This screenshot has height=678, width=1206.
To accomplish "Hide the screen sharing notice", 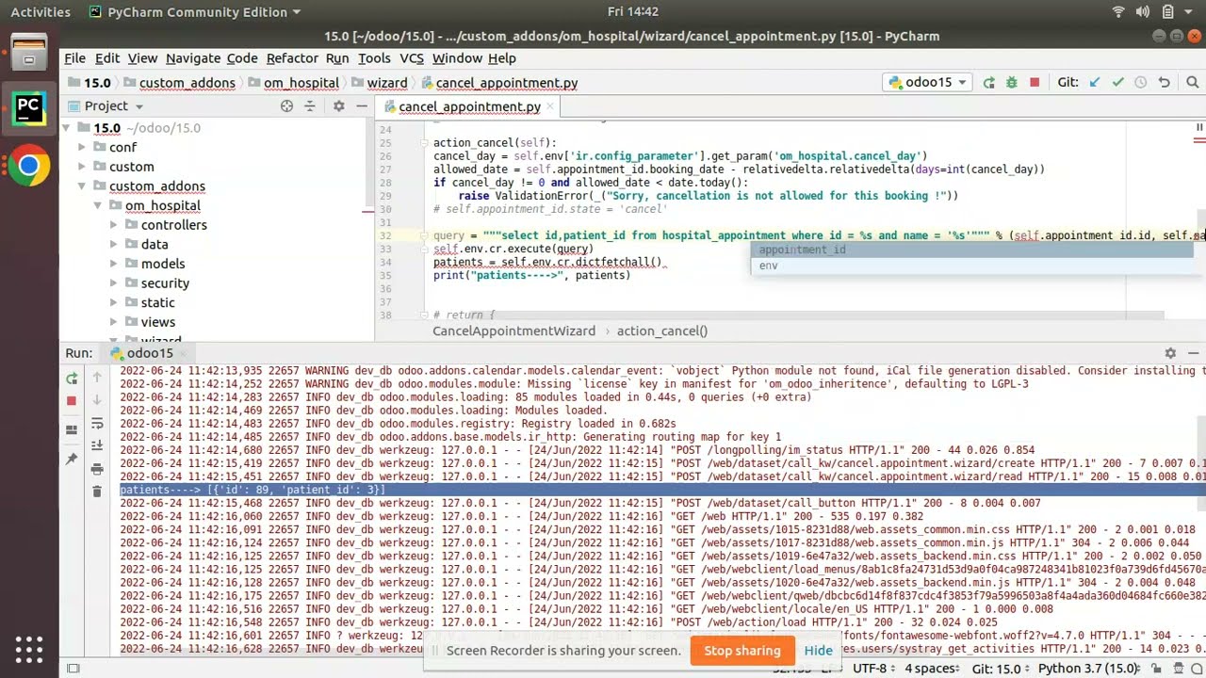I will click(x=819, y=651).
